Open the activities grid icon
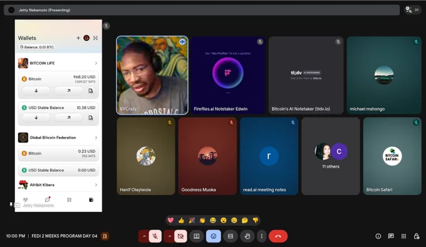The width and height of the screenshot is (426, 247). pyautogui.click(x=403, y=236)
